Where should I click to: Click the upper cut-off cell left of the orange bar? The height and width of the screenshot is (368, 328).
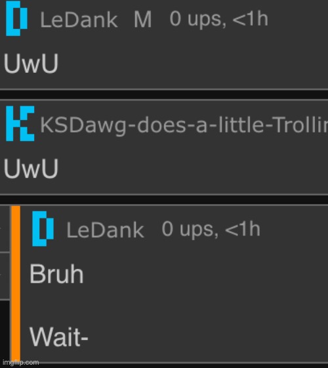click(5, 228)
